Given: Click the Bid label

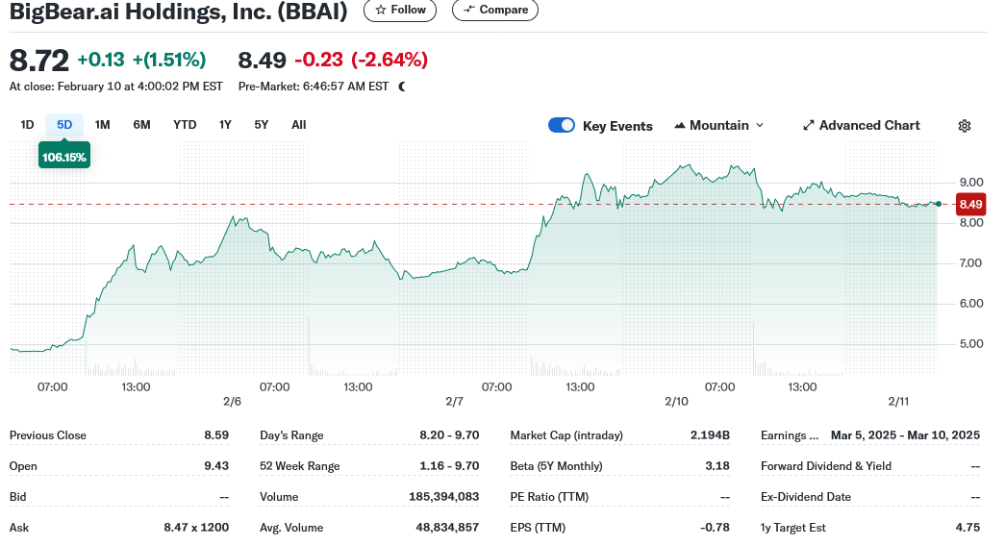Looking at the screenshot, I should 18,497.
